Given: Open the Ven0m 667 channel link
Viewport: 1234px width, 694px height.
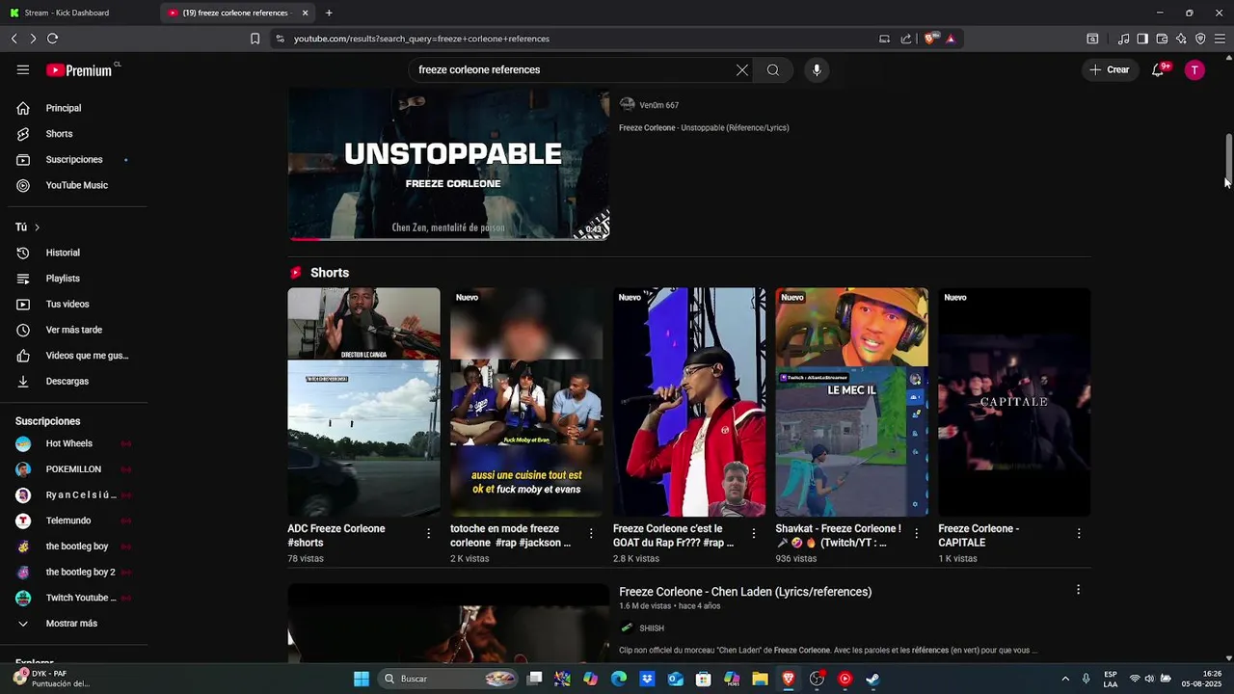Looking at the screenshot, I should pos(658,105).
